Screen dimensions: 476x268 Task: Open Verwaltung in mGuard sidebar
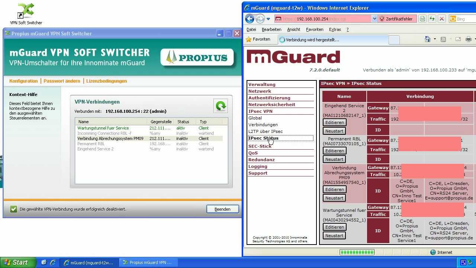pyautogui.click(x=262, y=84)
